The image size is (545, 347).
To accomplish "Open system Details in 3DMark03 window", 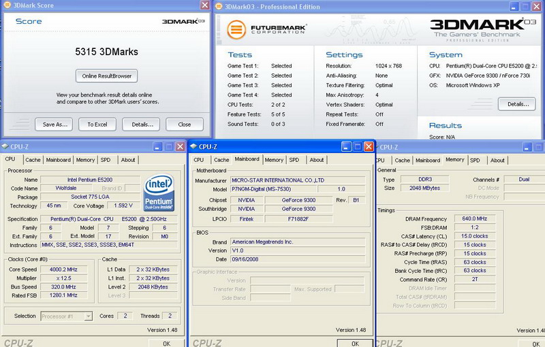I will tap(517, 104).
